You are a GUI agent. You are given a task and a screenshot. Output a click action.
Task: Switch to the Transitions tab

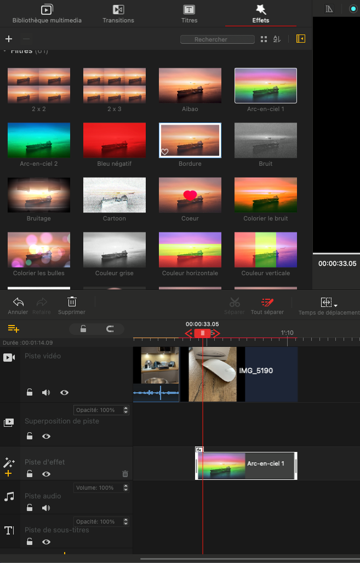(x=118, y=14)
